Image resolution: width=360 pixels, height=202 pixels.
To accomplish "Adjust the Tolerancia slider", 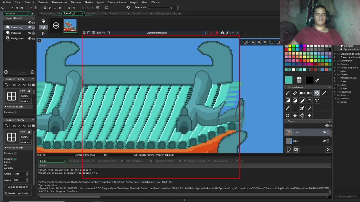I will (x=159, y=8).
